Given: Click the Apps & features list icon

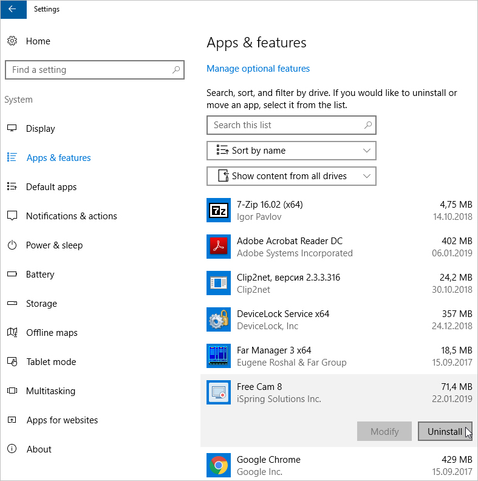Looking at the screenshot, I should (12, 157).
